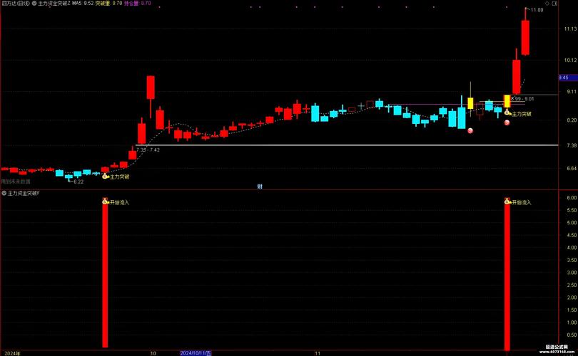Viewport: 578px width, 356px height.
Task: Click the red ball marker below right 主力突破 label
Action: pos(507,122)
